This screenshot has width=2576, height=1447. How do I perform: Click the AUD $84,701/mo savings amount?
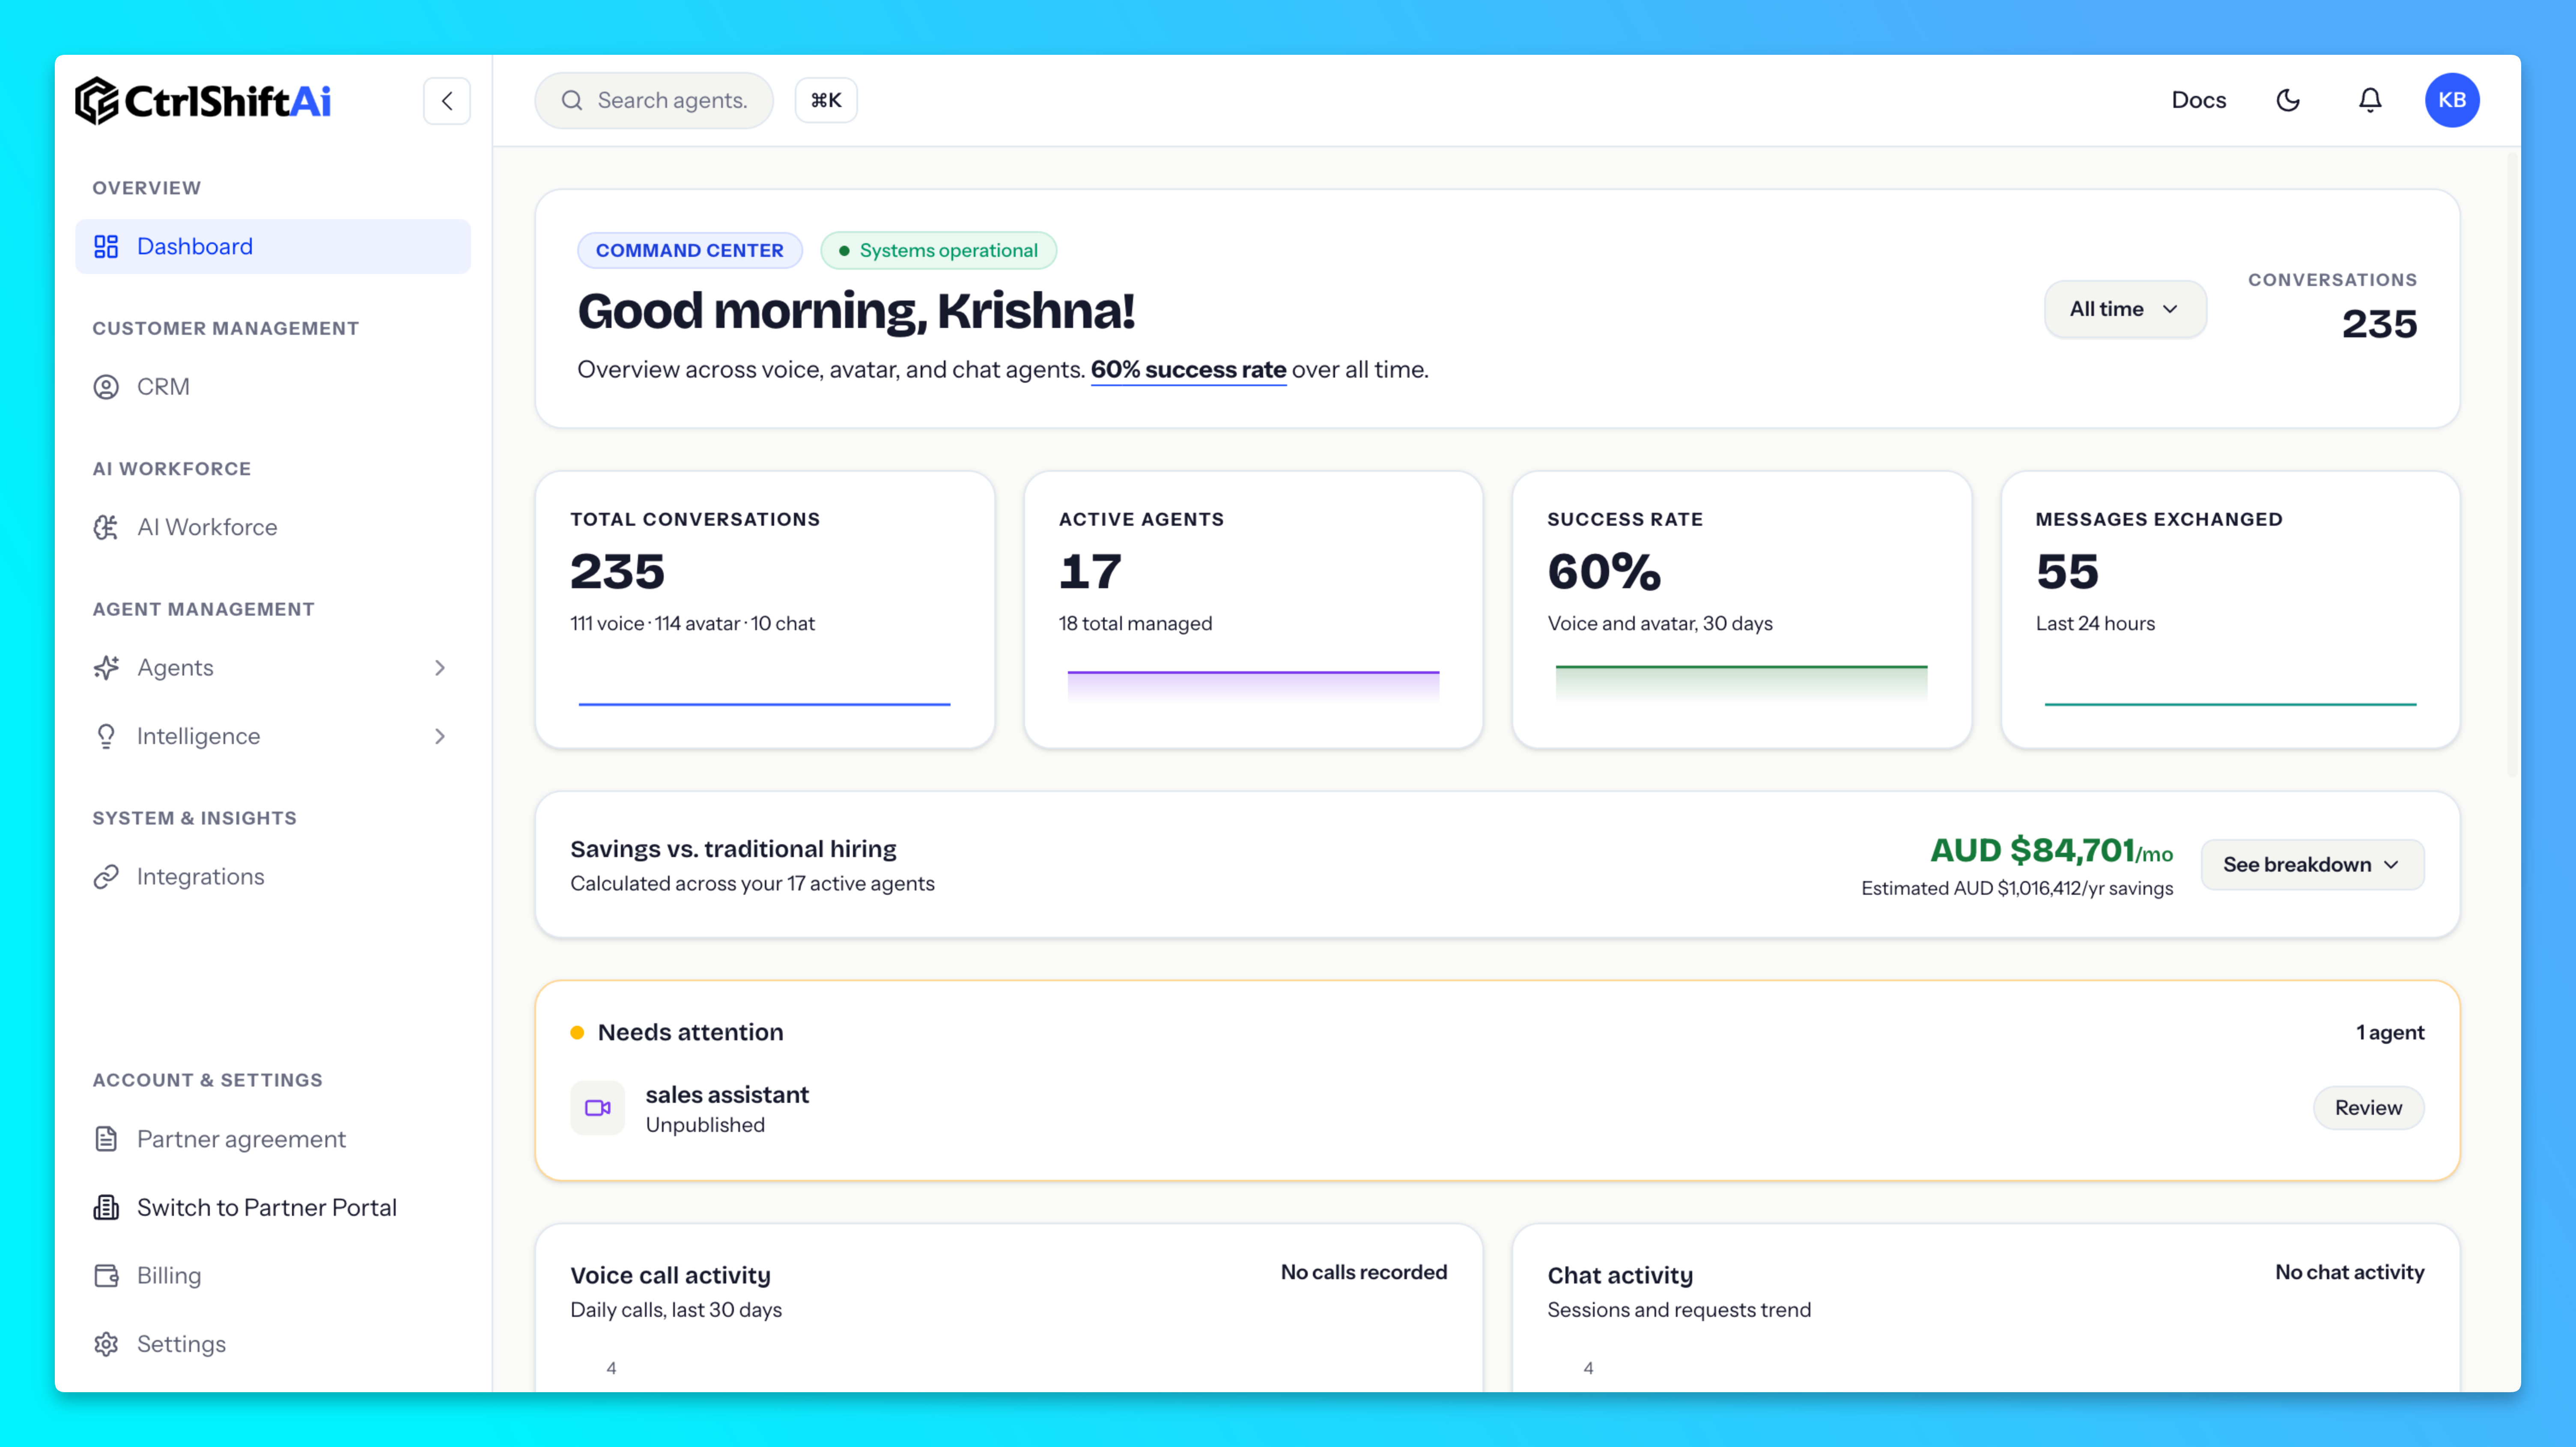click(x=2051, y=851)
